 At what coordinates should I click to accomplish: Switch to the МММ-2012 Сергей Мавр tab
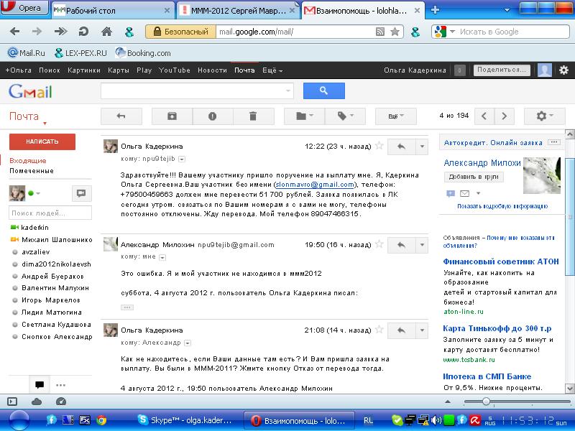tap(238, 10)
